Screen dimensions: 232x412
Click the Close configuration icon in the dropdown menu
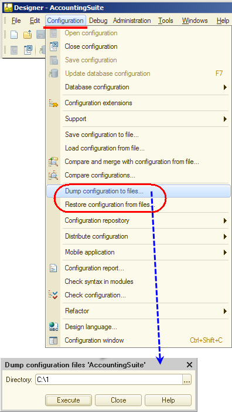[x=54, y=46]
